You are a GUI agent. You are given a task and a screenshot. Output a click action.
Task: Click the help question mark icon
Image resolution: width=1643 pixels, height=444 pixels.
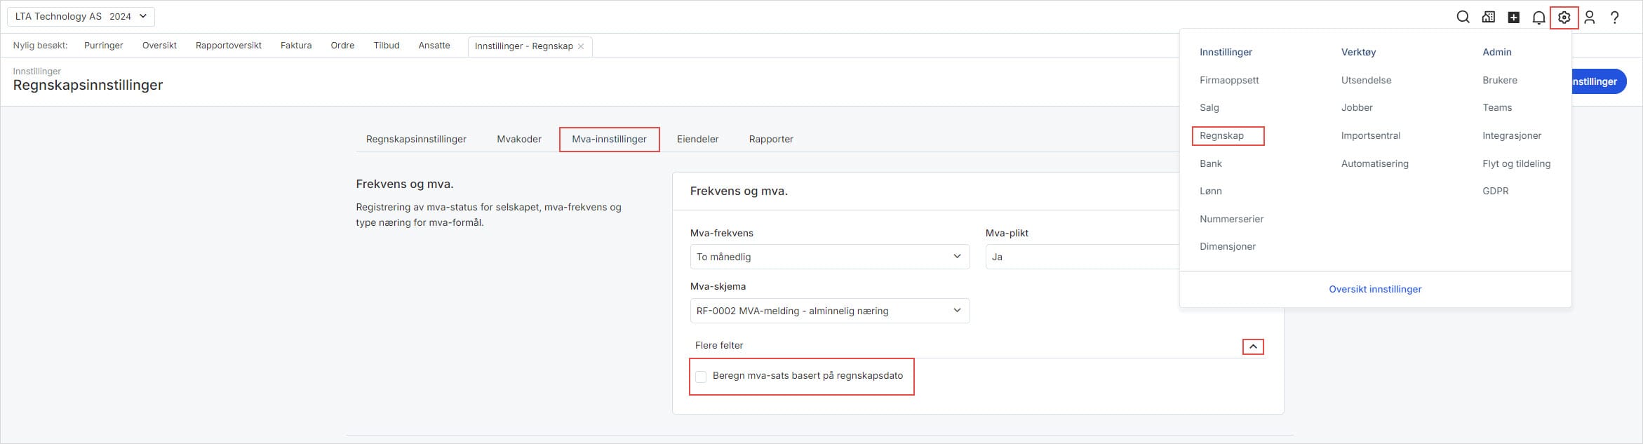coord(1615,18)
